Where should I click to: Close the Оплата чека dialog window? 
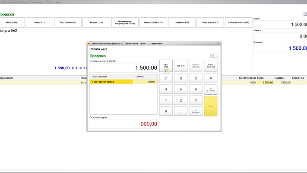tap(218, 44)
